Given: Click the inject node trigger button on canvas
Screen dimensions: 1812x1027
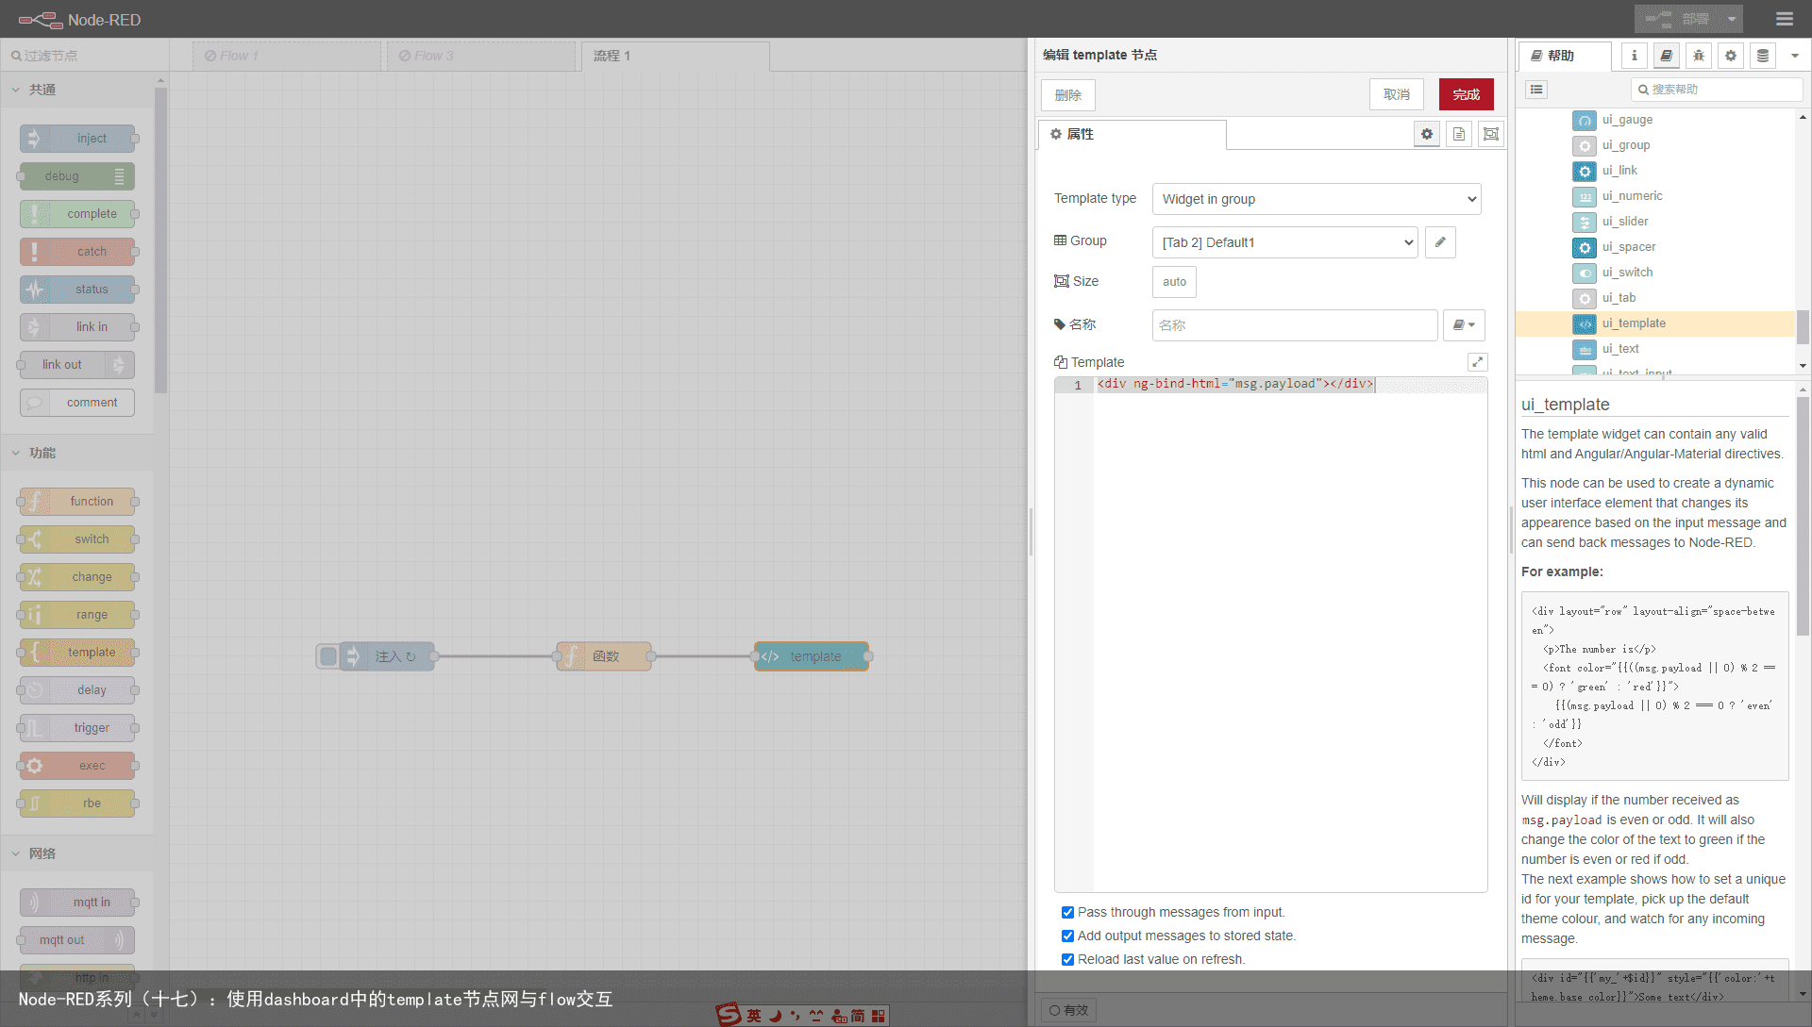Looking at the screenshot, I should (327, 656).
